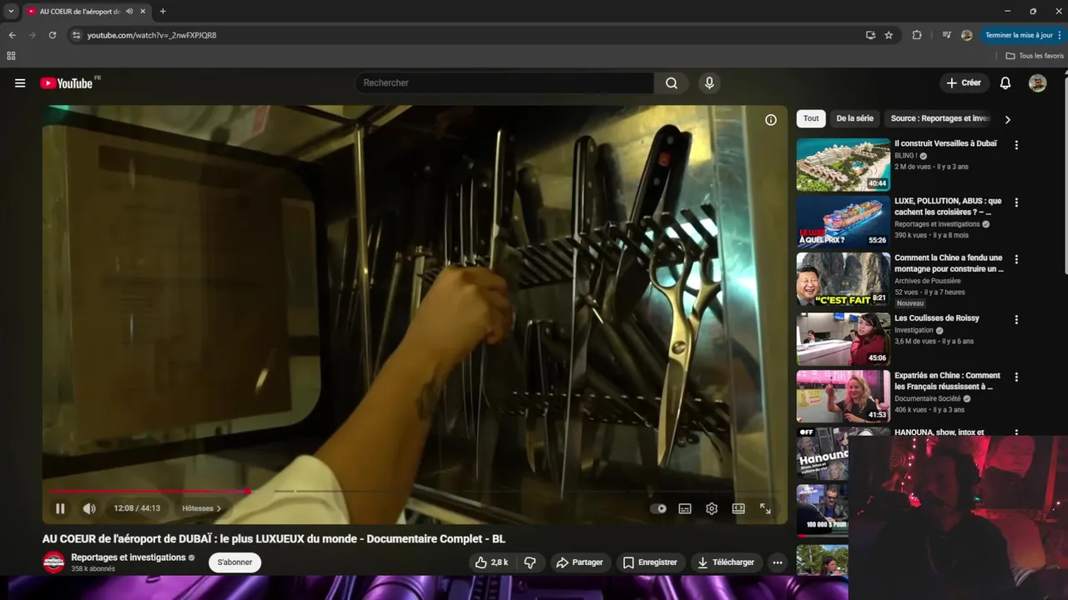1068x600 pixels.
Task: Select the De la série chip
Action: [855, 118]
